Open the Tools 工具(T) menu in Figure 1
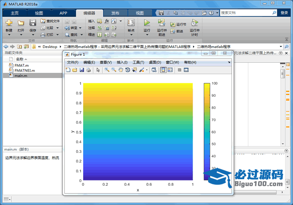The image size is (293, 205). pyautogui.click(x=138, y=62)
